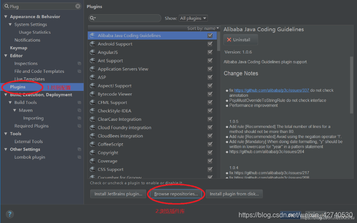The height and width of the screenshot is (223, 357).
Task: Open Live Templates settings
Action: click(29, 79)
